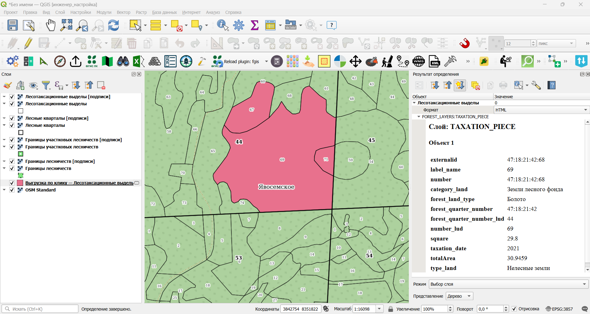Open the Режим Выбор слоя dropdown
Viewport: 590px width, 314px height.
coord(508,284)
